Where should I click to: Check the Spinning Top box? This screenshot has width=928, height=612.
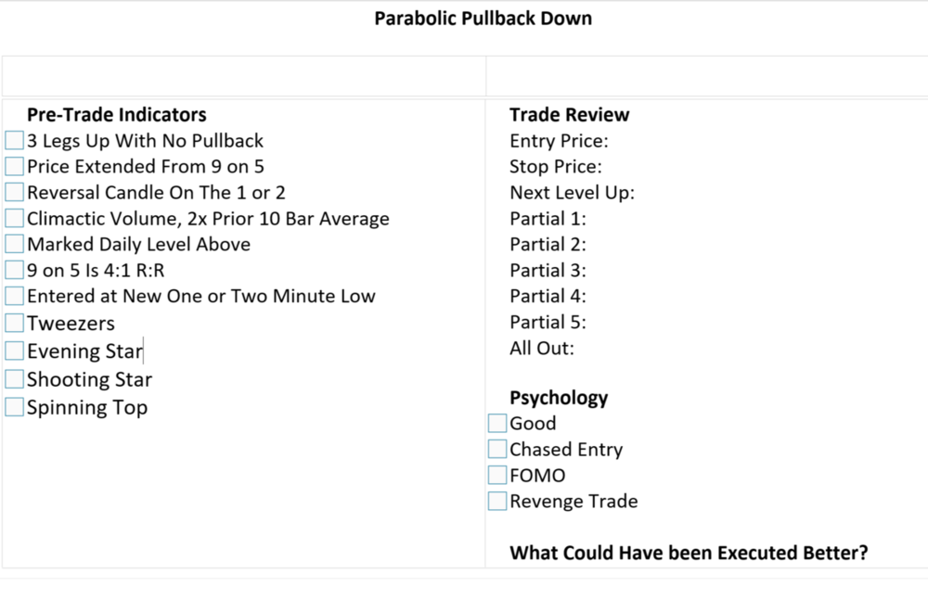14,407
